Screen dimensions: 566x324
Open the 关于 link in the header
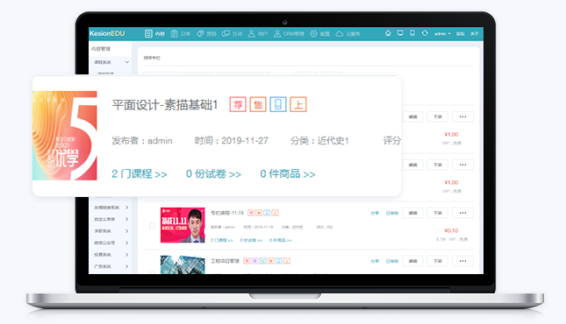tap(475, 33)
